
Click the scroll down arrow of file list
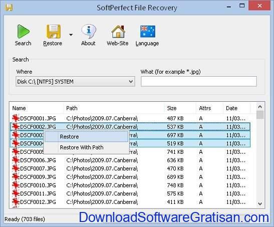260,204
